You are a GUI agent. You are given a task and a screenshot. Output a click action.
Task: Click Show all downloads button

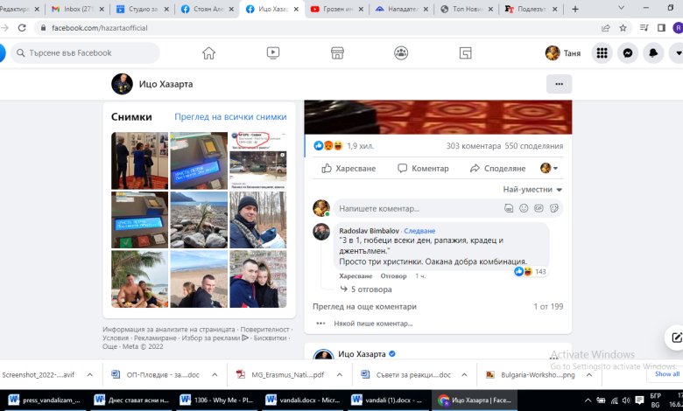pyautogui.click(x=667, y=374)
